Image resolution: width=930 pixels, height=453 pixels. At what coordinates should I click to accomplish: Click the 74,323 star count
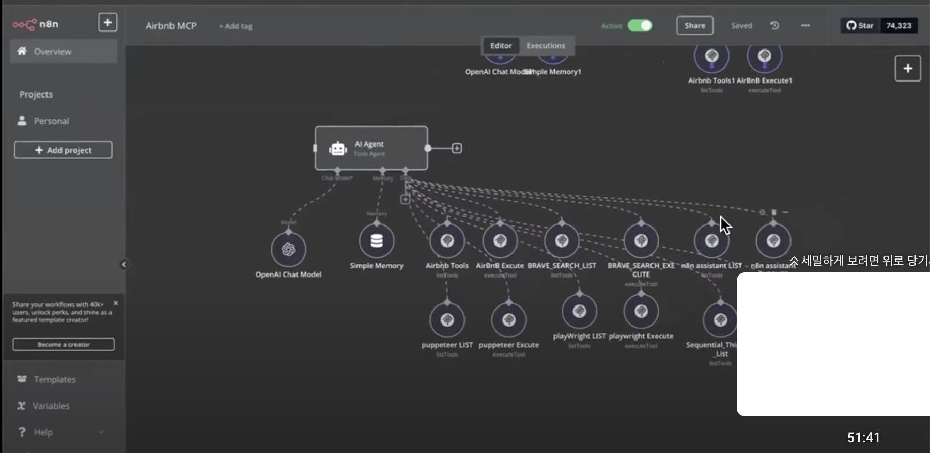pos(899,25)
